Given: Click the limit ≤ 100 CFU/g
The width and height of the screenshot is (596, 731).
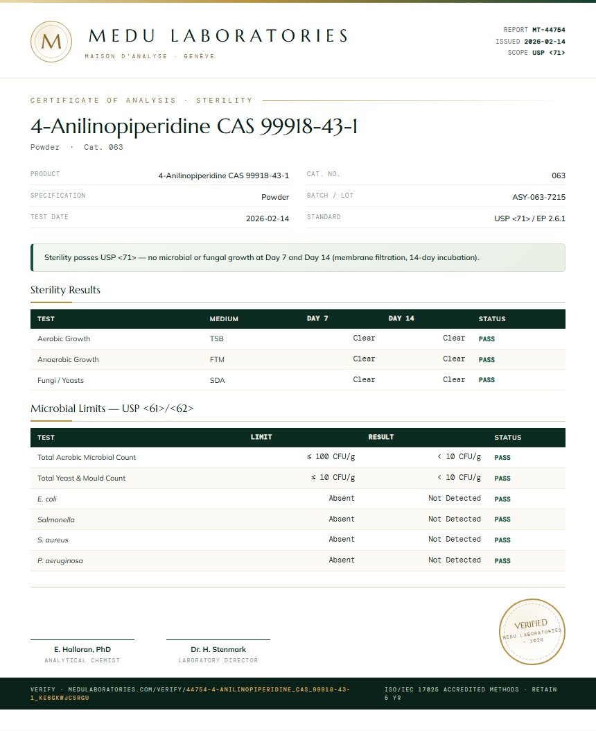Looking at the screenshot, I should (x=331, y=457).
